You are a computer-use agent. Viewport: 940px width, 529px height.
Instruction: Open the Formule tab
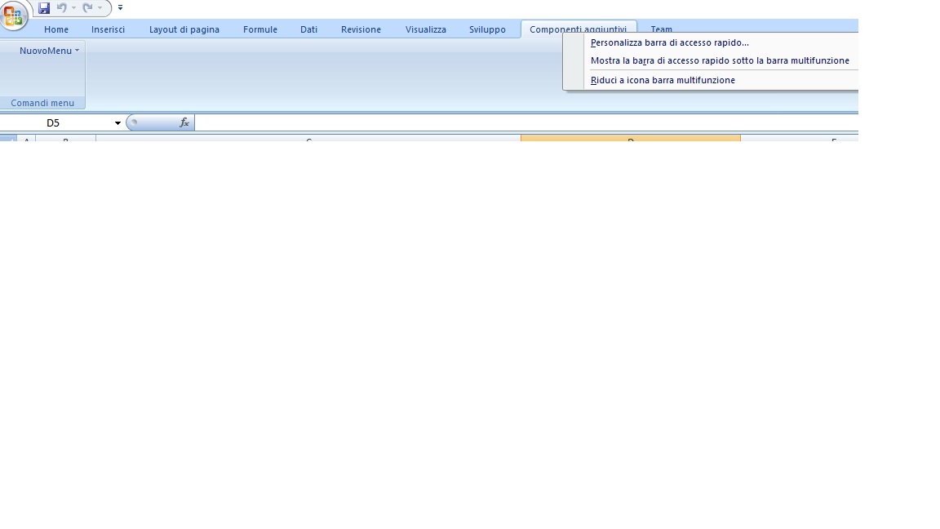260,29
